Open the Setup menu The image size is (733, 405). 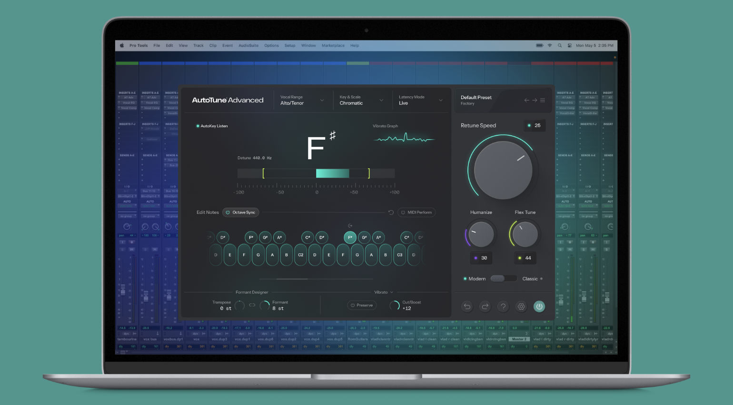pyautogui.click(x=290, y=46)
